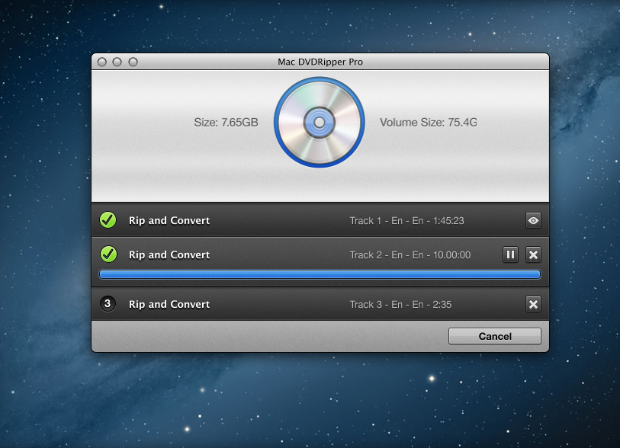Select "Track 3 - En - En - 2:35" text
Viewport: 620px width, 448px height.
400,305
